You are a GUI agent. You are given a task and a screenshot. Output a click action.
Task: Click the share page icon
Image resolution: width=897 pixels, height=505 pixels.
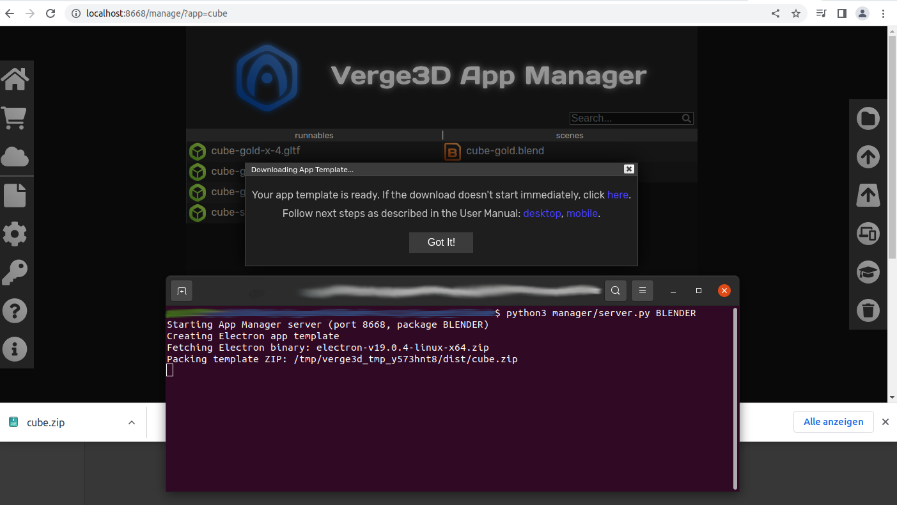click(776, 13)
